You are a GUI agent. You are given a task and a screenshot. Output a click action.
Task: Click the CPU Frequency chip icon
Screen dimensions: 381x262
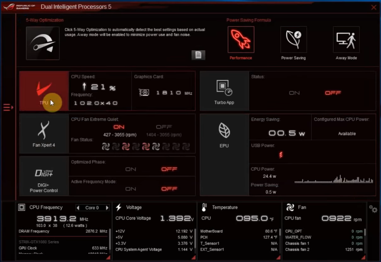coord(22,207)
